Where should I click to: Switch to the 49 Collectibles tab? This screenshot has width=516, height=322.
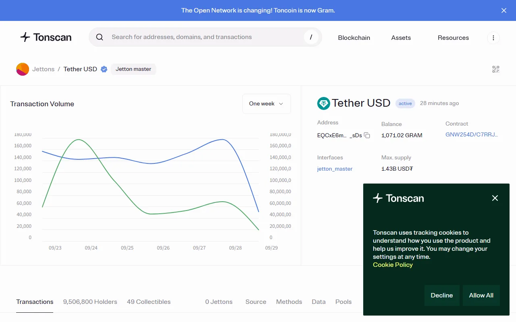tap(149, 302)
